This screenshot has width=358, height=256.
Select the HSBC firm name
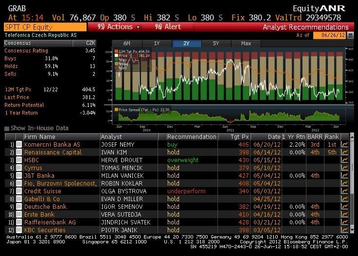pos(32,160)
